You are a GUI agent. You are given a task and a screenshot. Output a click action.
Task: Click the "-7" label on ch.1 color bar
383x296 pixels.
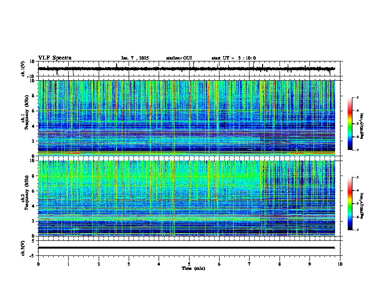click(x=356, y=150)
